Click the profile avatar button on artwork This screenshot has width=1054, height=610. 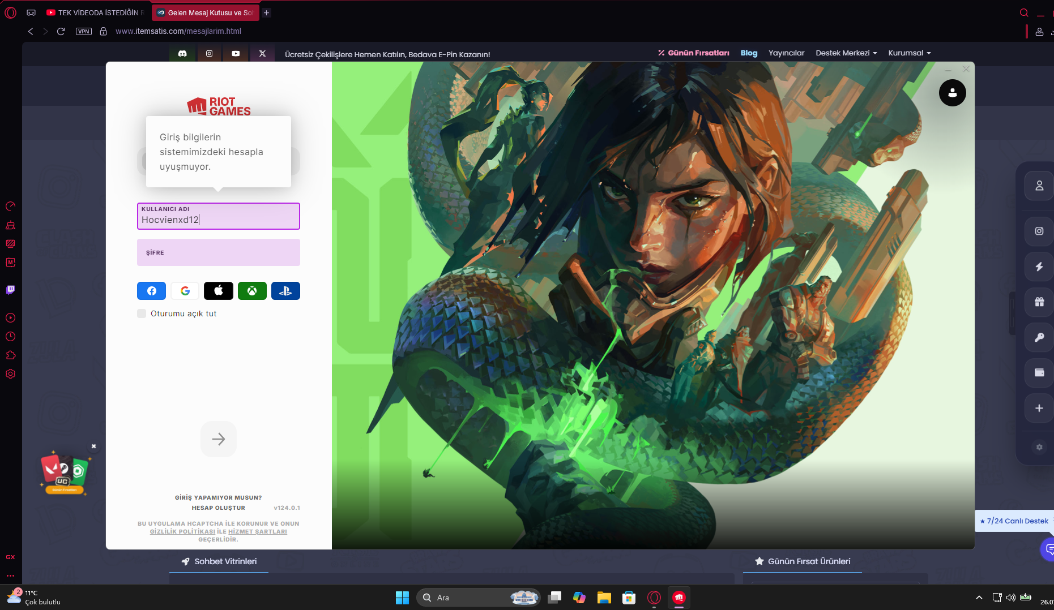pyautogui.click(x=953, y=93)
